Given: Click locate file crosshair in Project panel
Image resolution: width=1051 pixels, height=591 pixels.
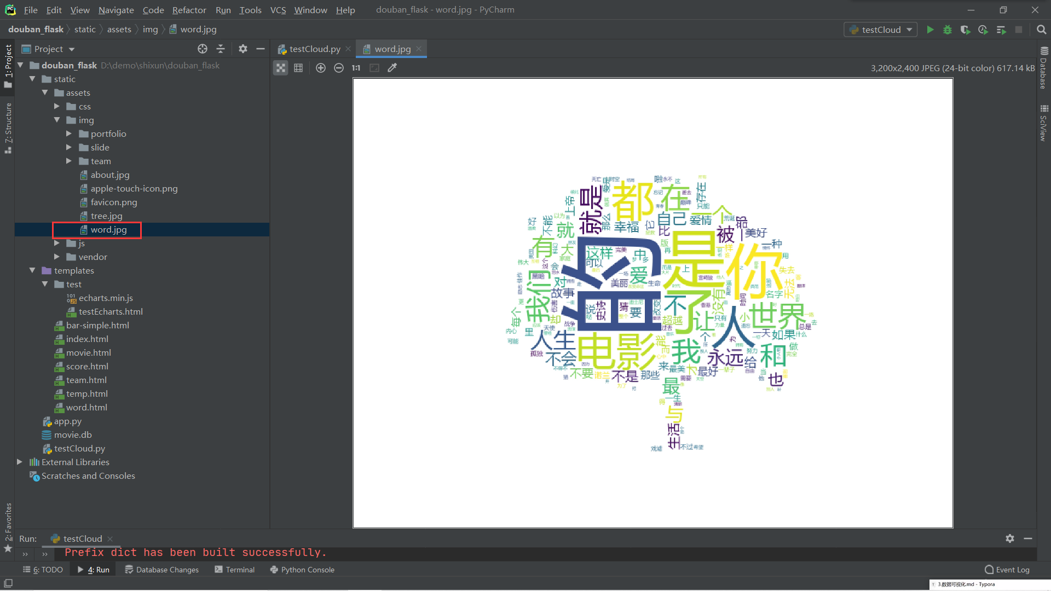Looking at the screenshot, I should point(203,49).
